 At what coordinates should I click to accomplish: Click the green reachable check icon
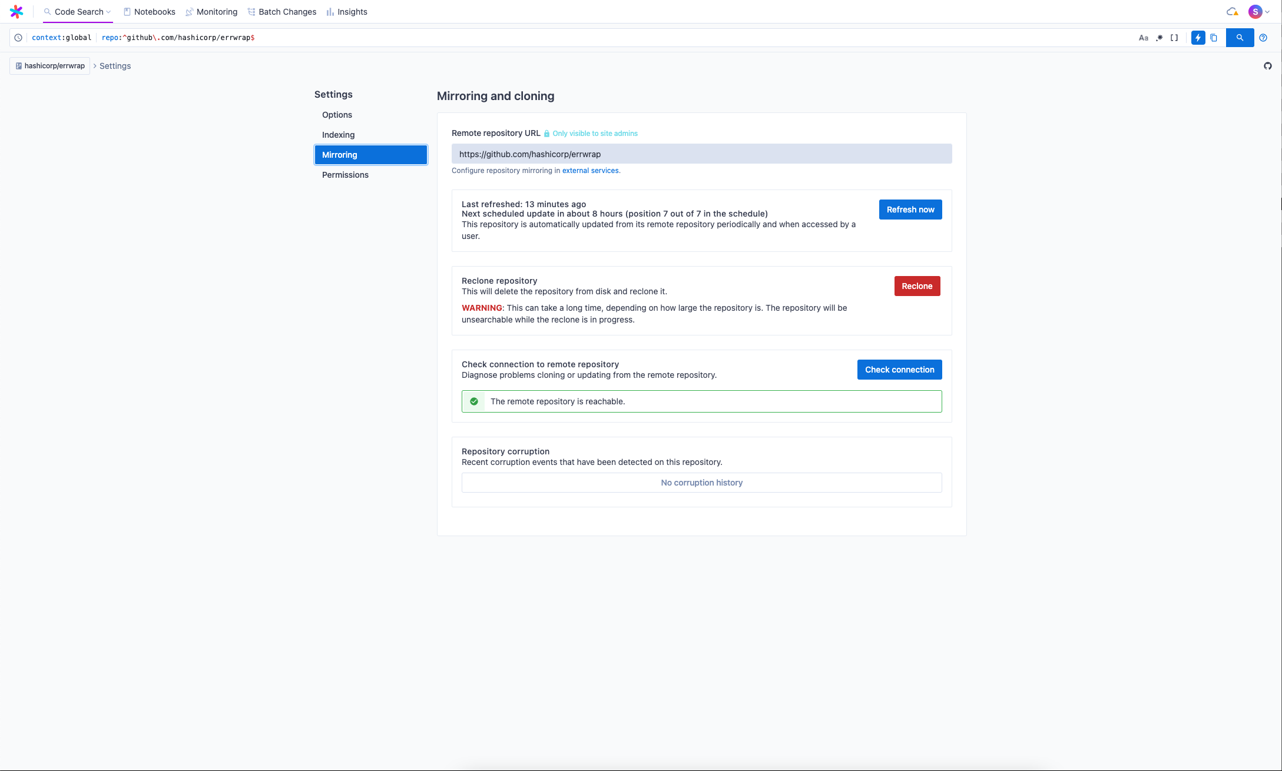click(474, 401)
